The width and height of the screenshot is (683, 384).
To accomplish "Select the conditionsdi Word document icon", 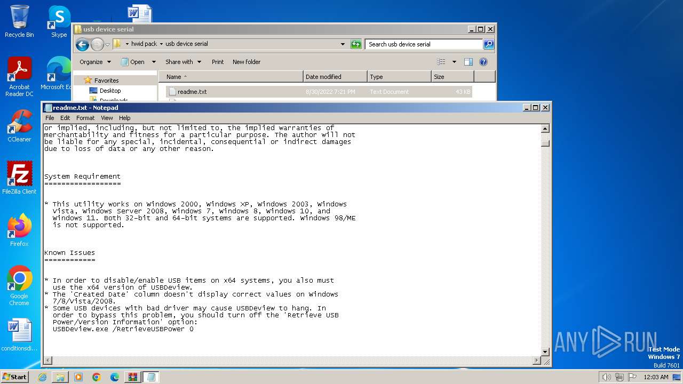I will click(x=19, y=335).
